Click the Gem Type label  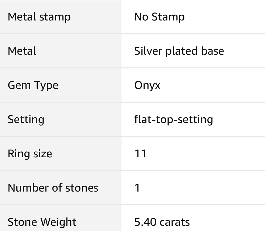click(x=33, y=85)
